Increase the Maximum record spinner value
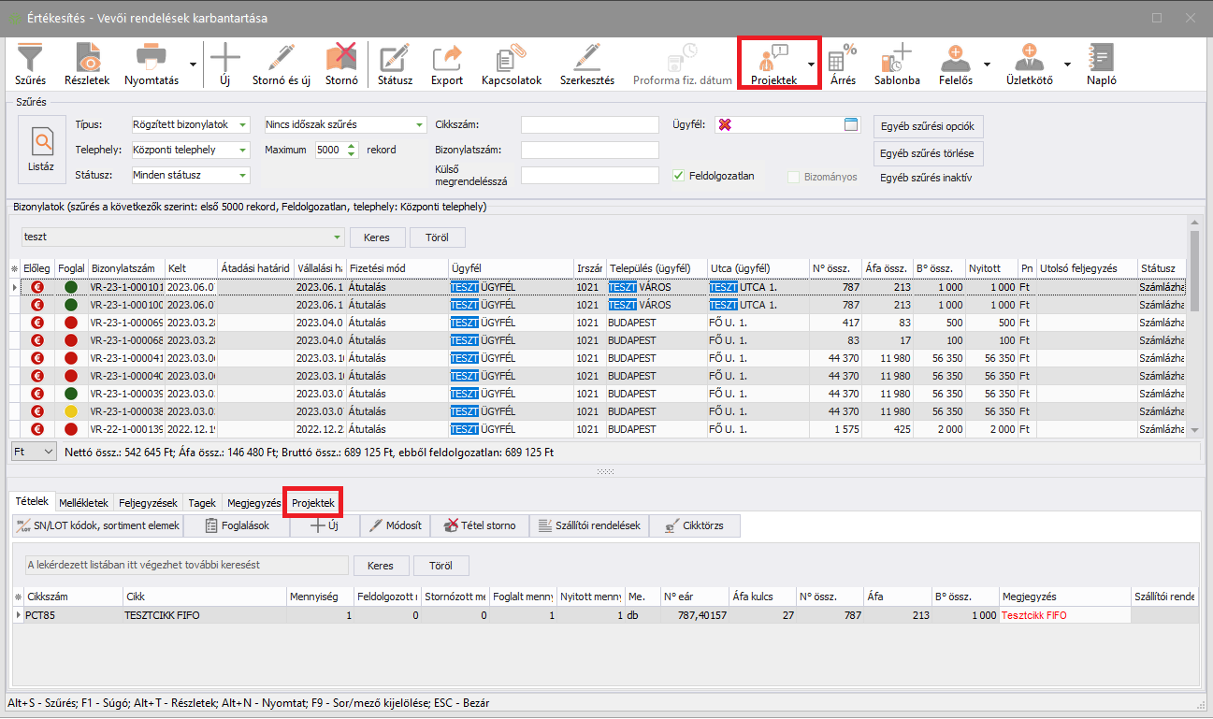The height and width of the screenshot is (719, 1213). [x=352, y=146]
